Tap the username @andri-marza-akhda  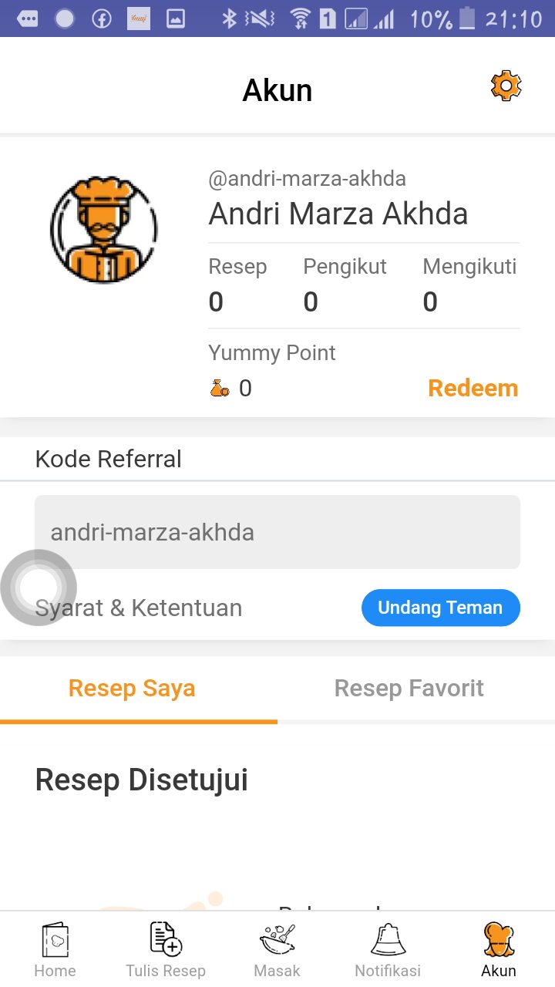click(x=307, y=179)
